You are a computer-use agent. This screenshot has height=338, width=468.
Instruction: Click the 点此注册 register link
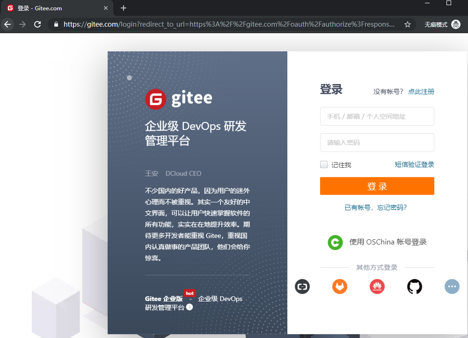(421, 92)
